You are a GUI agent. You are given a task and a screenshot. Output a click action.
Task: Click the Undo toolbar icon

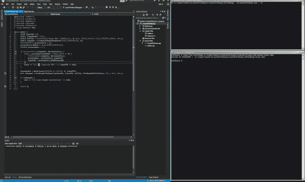pyautogui.click(x=28, y=8)
